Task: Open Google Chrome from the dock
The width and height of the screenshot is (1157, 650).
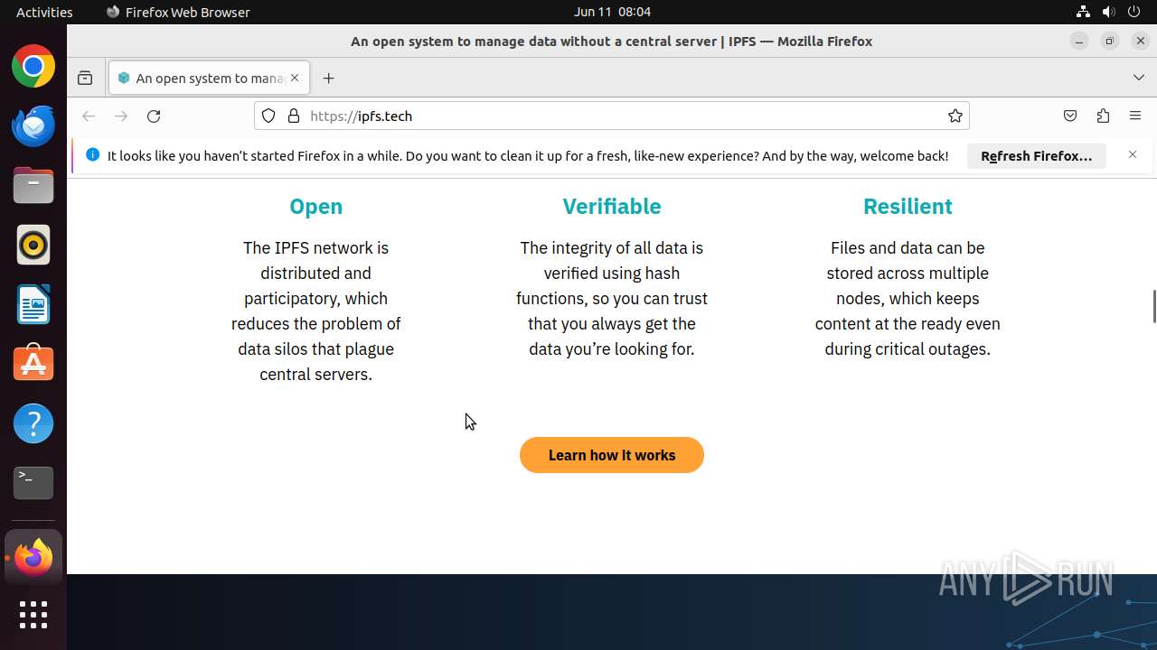Action: [x=33, y=67]
